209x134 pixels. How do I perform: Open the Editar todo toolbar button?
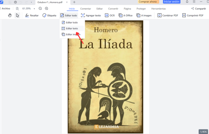point(69,16)
